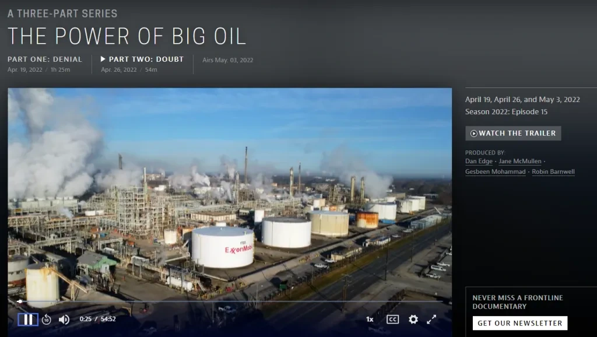Click the play triangle beside Part Two
Image resolution: width=597 pixels, height=337 pixels.
click(x=103, y=59)
